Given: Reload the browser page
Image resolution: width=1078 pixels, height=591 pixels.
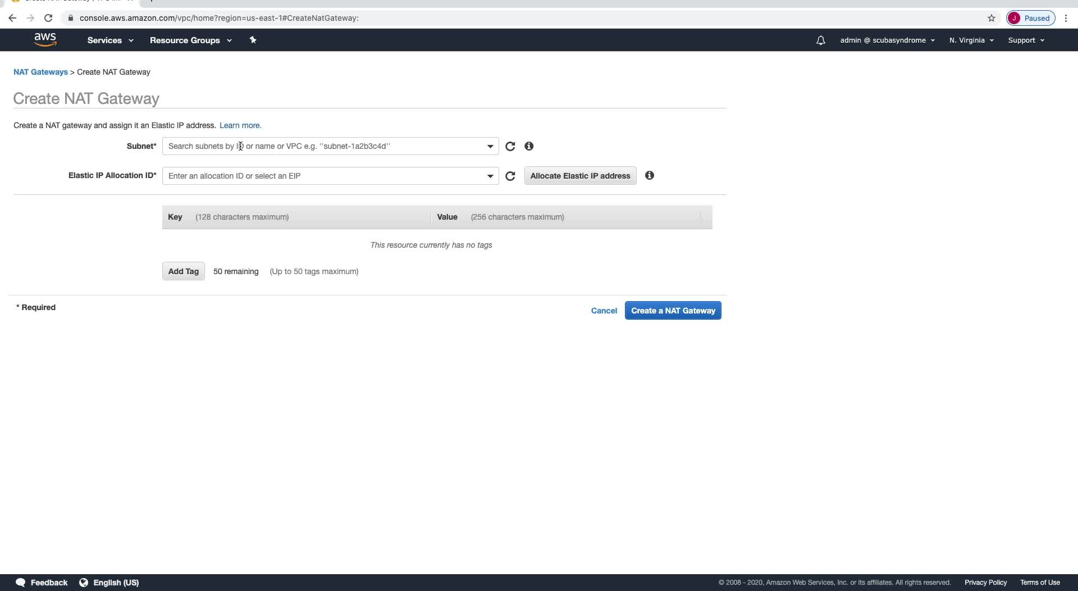Looking at the screenshot, I should [48, 18].
